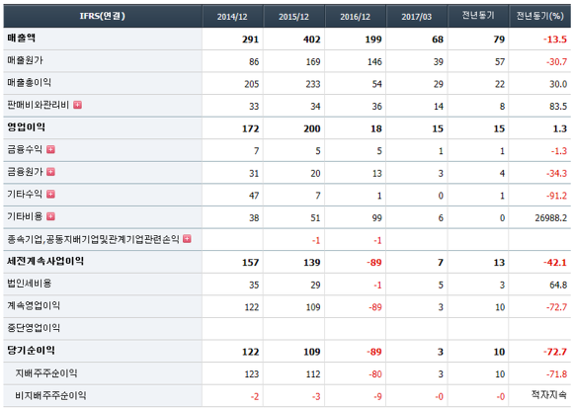573x410 pixels.
Task: Select the 세전계속사업이익 row label
Action: [x=45, y=261]
